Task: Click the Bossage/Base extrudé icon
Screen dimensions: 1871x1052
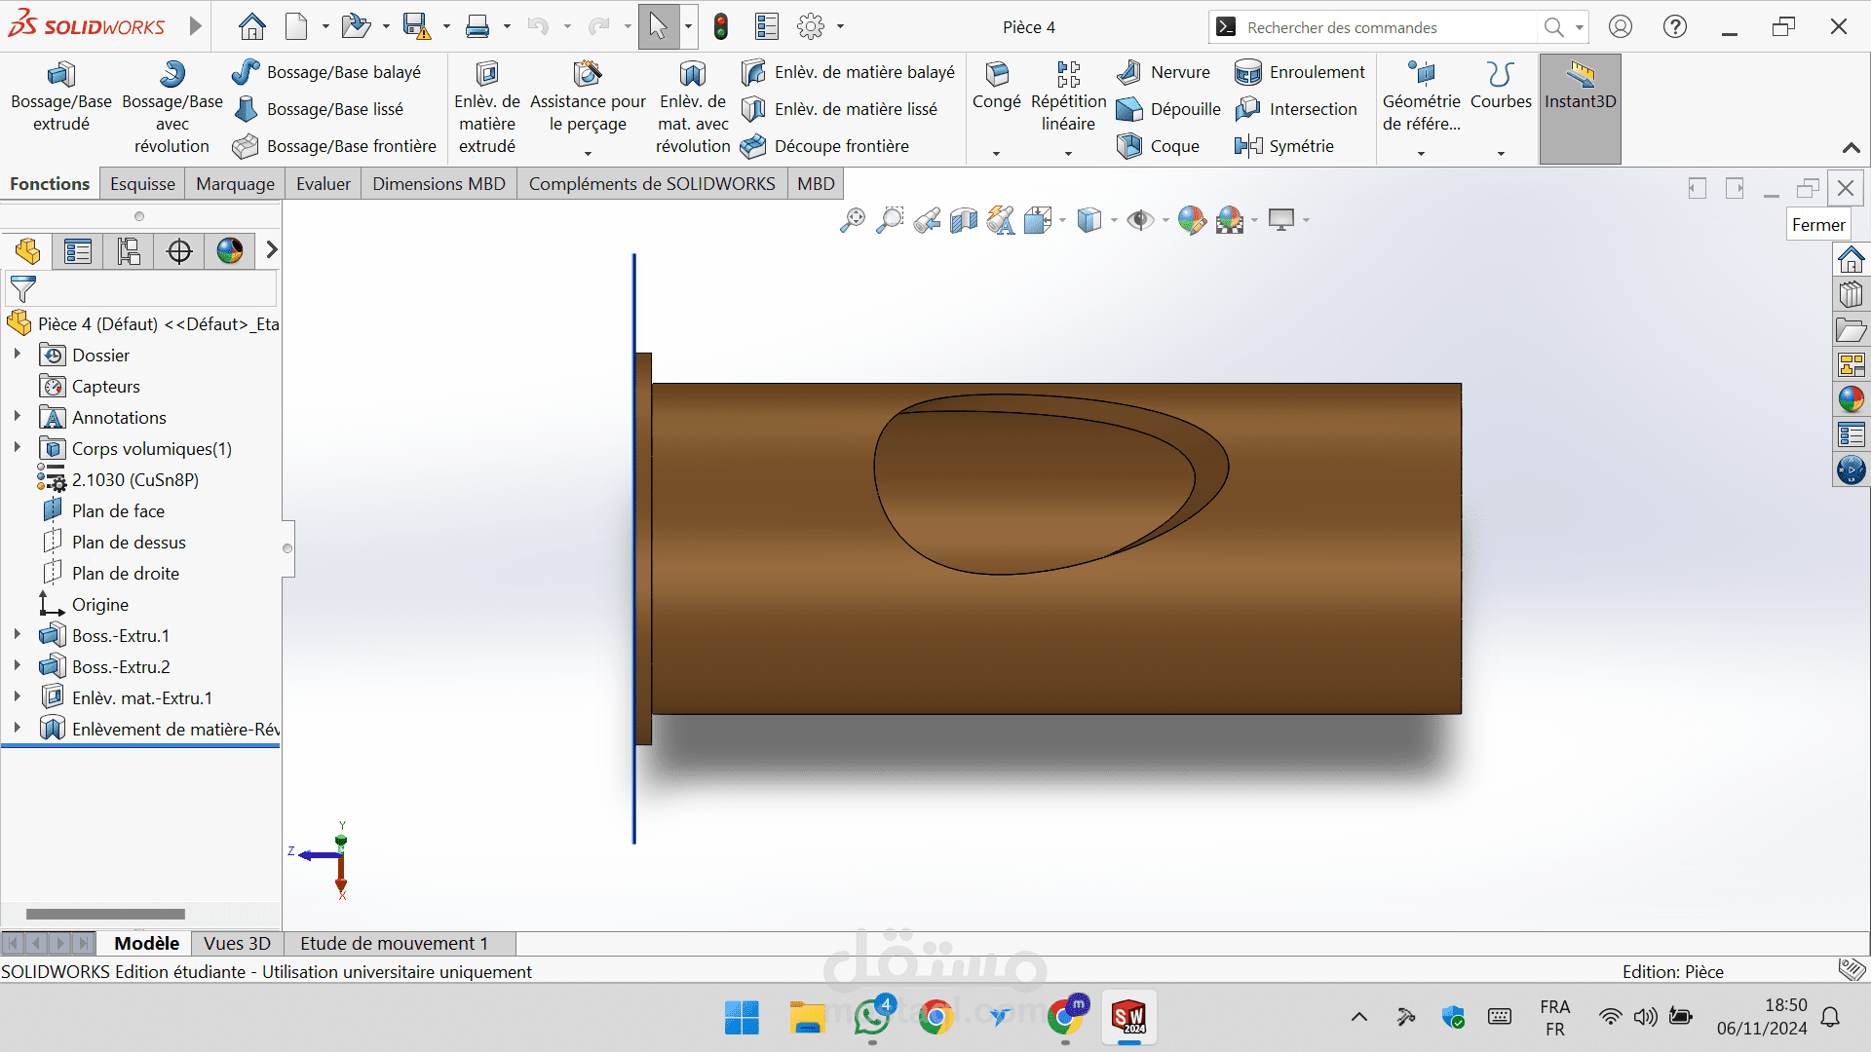Action: [60, 75]
